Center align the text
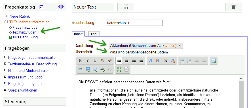The image size is (251, 108). click(x=126, y=61)
